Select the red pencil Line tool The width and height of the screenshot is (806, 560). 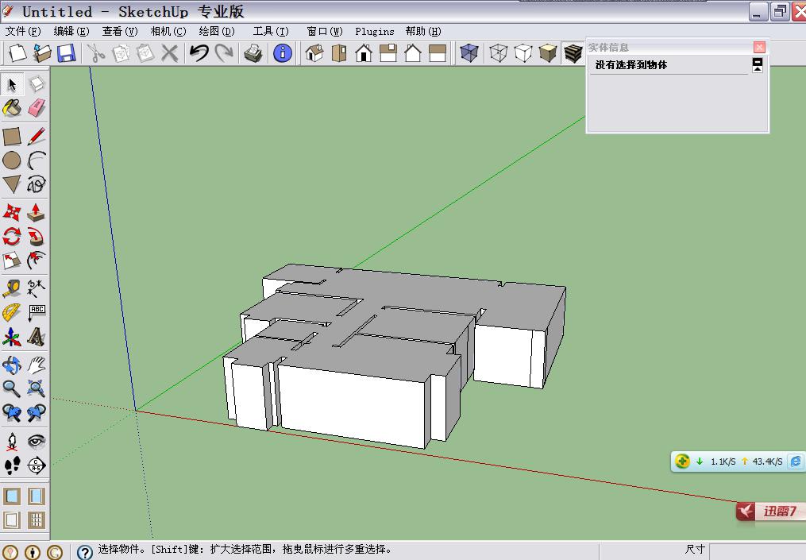tap(37, 137)
